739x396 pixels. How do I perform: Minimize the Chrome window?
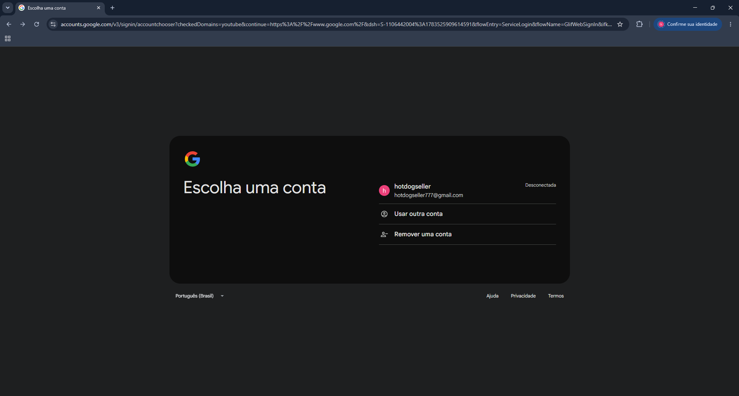(695, 8)
